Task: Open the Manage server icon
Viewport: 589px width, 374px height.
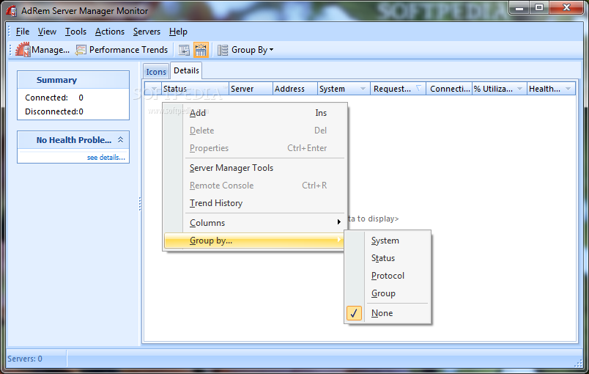Action: point(23,50)
